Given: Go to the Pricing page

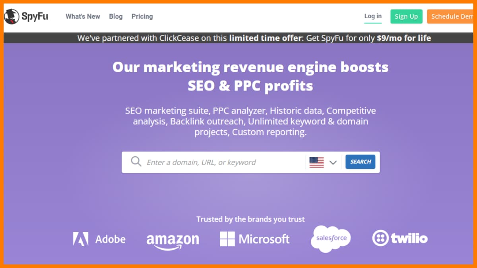Looking at the screenshot, I should (142, 16).
